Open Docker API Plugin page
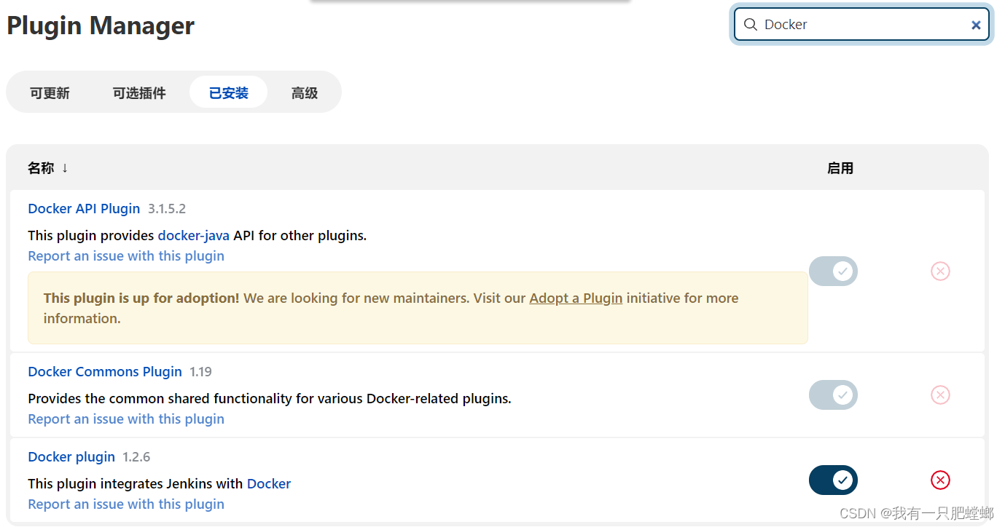The height and width of the screenshot is (527, 1005). (x=84, y=209)
